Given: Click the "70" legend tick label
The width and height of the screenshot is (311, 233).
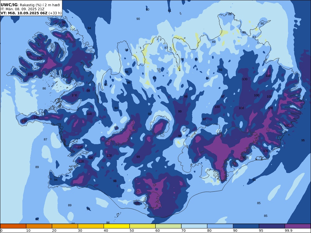Looking at the screenshot, I should pos(183,231).
